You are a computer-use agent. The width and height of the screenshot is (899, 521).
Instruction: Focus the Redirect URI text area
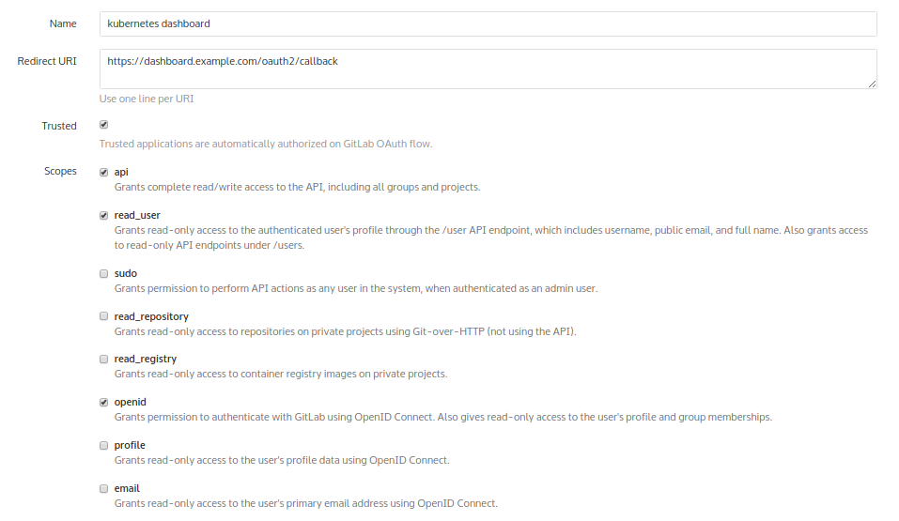(x=488, y=69)
